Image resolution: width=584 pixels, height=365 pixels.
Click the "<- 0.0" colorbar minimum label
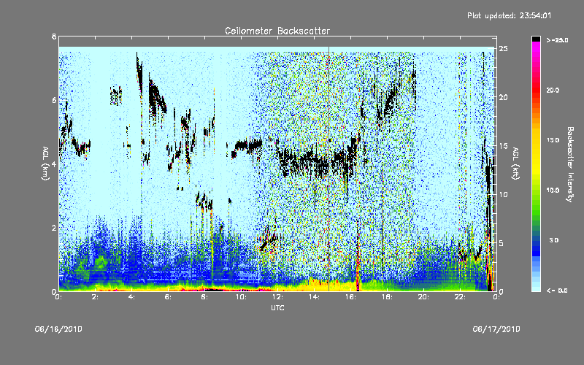click(557, 290)
